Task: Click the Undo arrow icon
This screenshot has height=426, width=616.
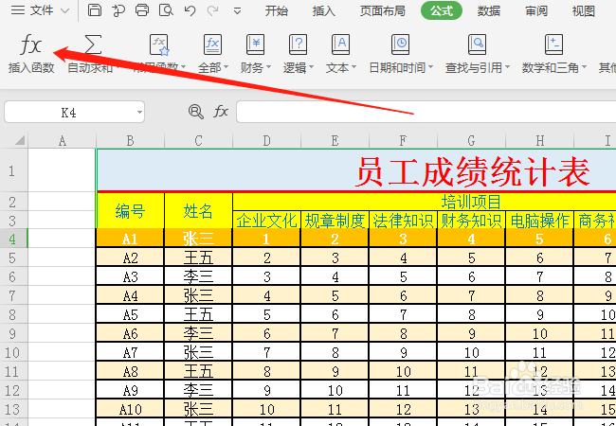Action: click(x=190, y=10)
